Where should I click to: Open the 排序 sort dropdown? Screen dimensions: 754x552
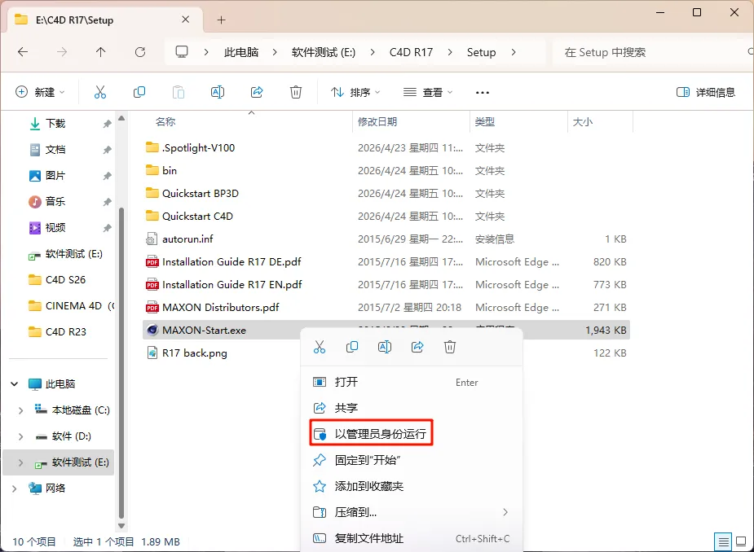(x=355, y=92)
